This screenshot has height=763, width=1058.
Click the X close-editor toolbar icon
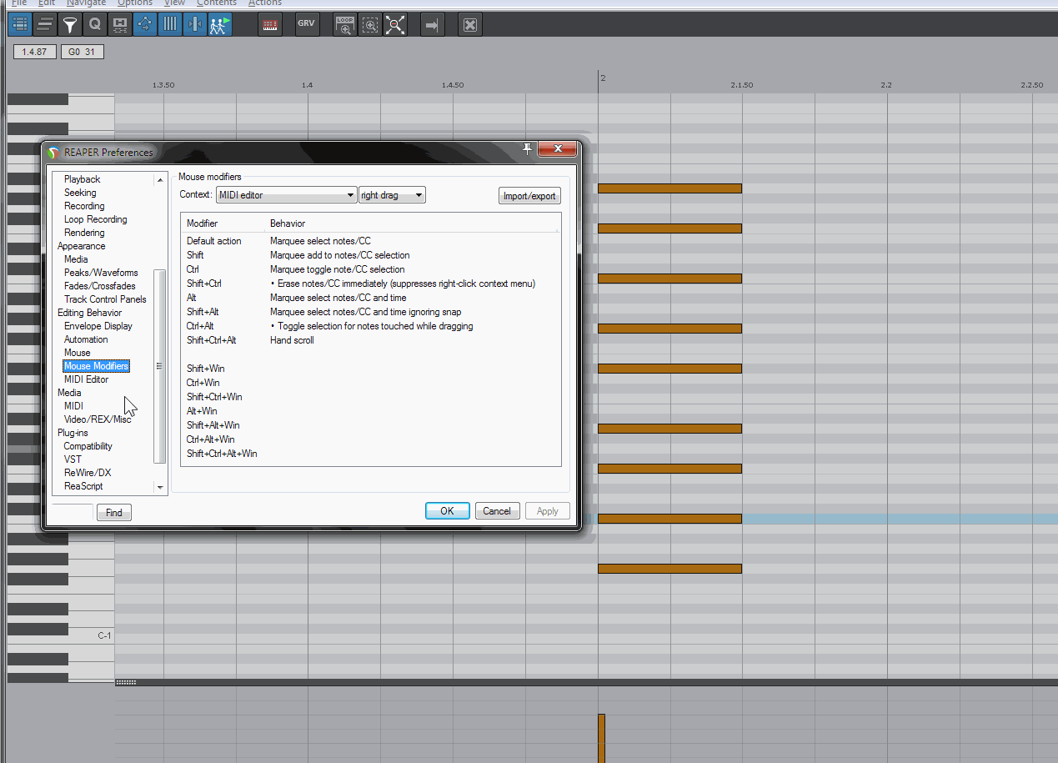470,25
